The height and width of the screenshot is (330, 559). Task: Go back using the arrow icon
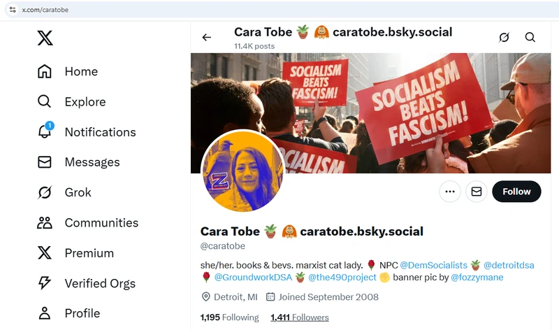coord(207,38)
